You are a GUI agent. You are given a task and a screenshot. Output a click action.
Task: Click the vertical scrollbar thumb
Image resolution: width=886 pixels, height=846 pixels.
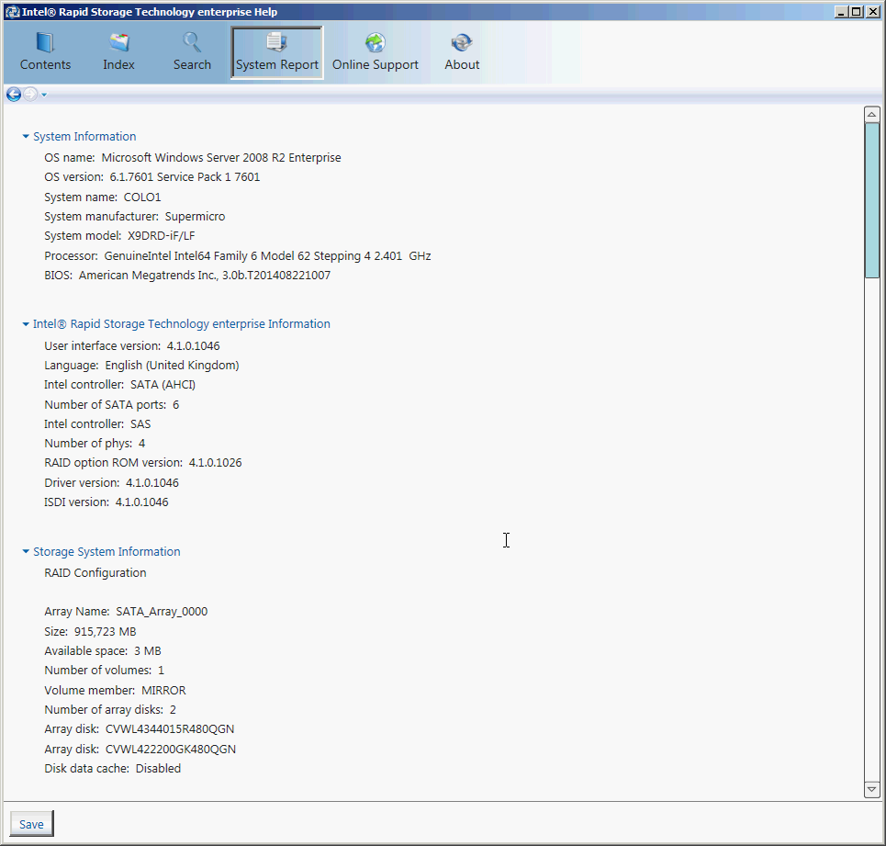[x=872, y=200]
